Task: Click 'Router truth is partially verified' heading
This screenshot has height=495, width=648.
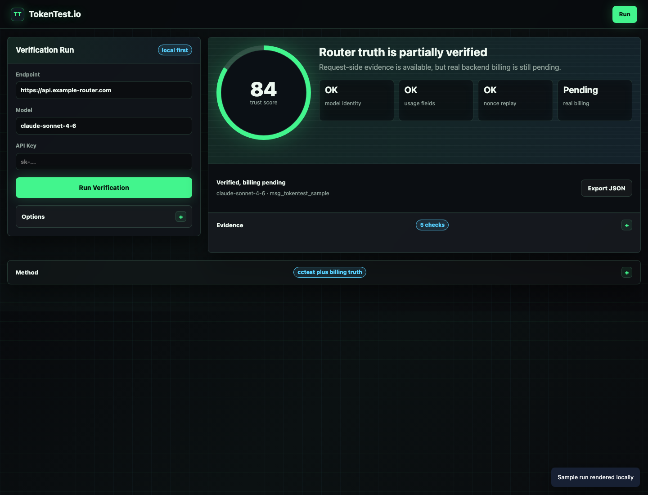Action: point(403,52)
